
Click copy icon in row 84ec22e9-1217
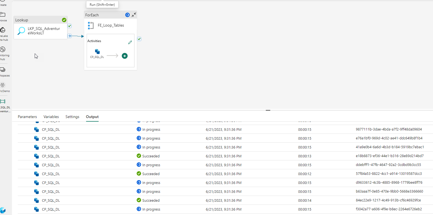(x=36, y=200)
